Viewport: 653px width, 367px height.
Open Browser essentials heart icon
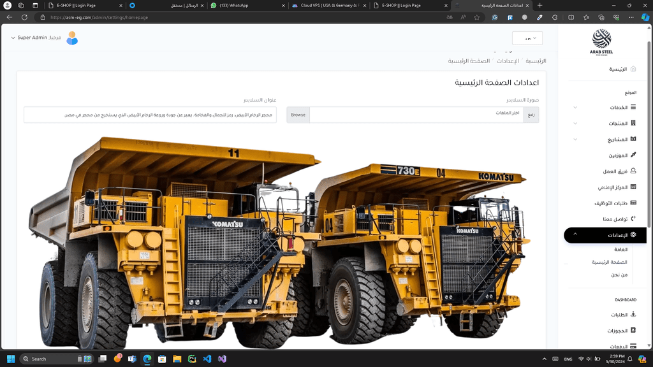coord(616,17)
